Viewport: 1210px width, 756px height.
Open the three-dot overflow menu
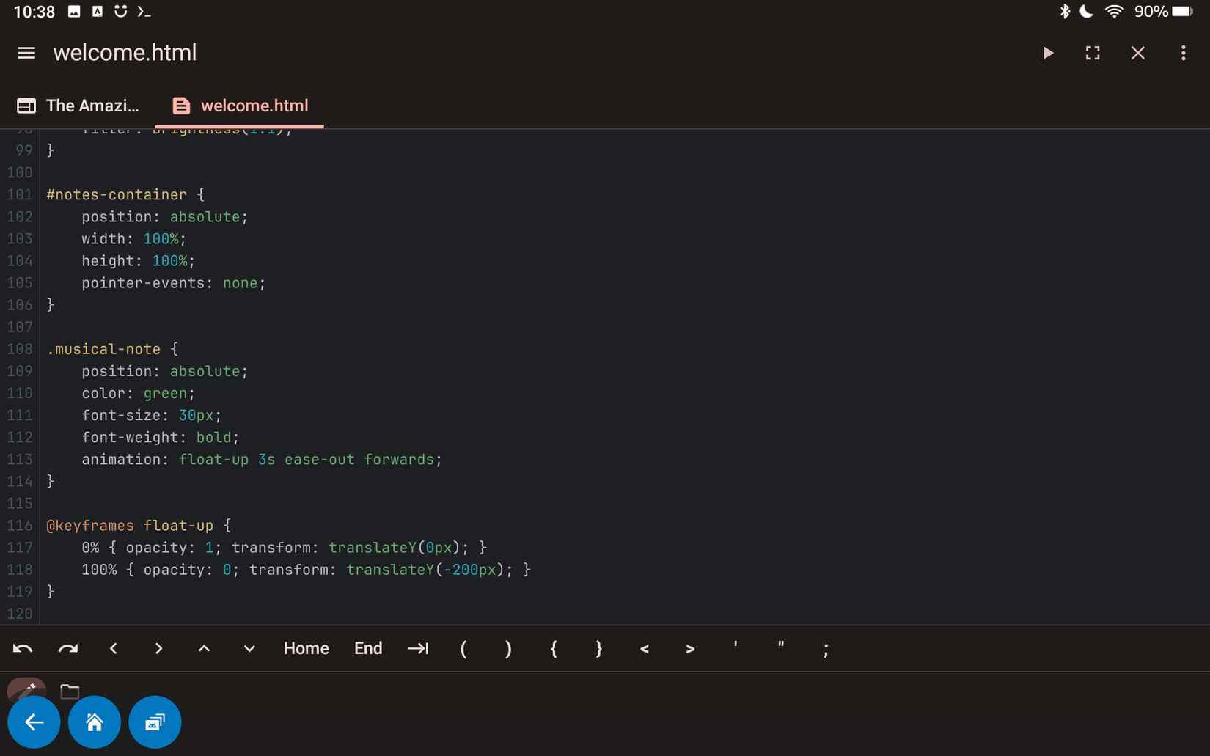click(1183, 53)
